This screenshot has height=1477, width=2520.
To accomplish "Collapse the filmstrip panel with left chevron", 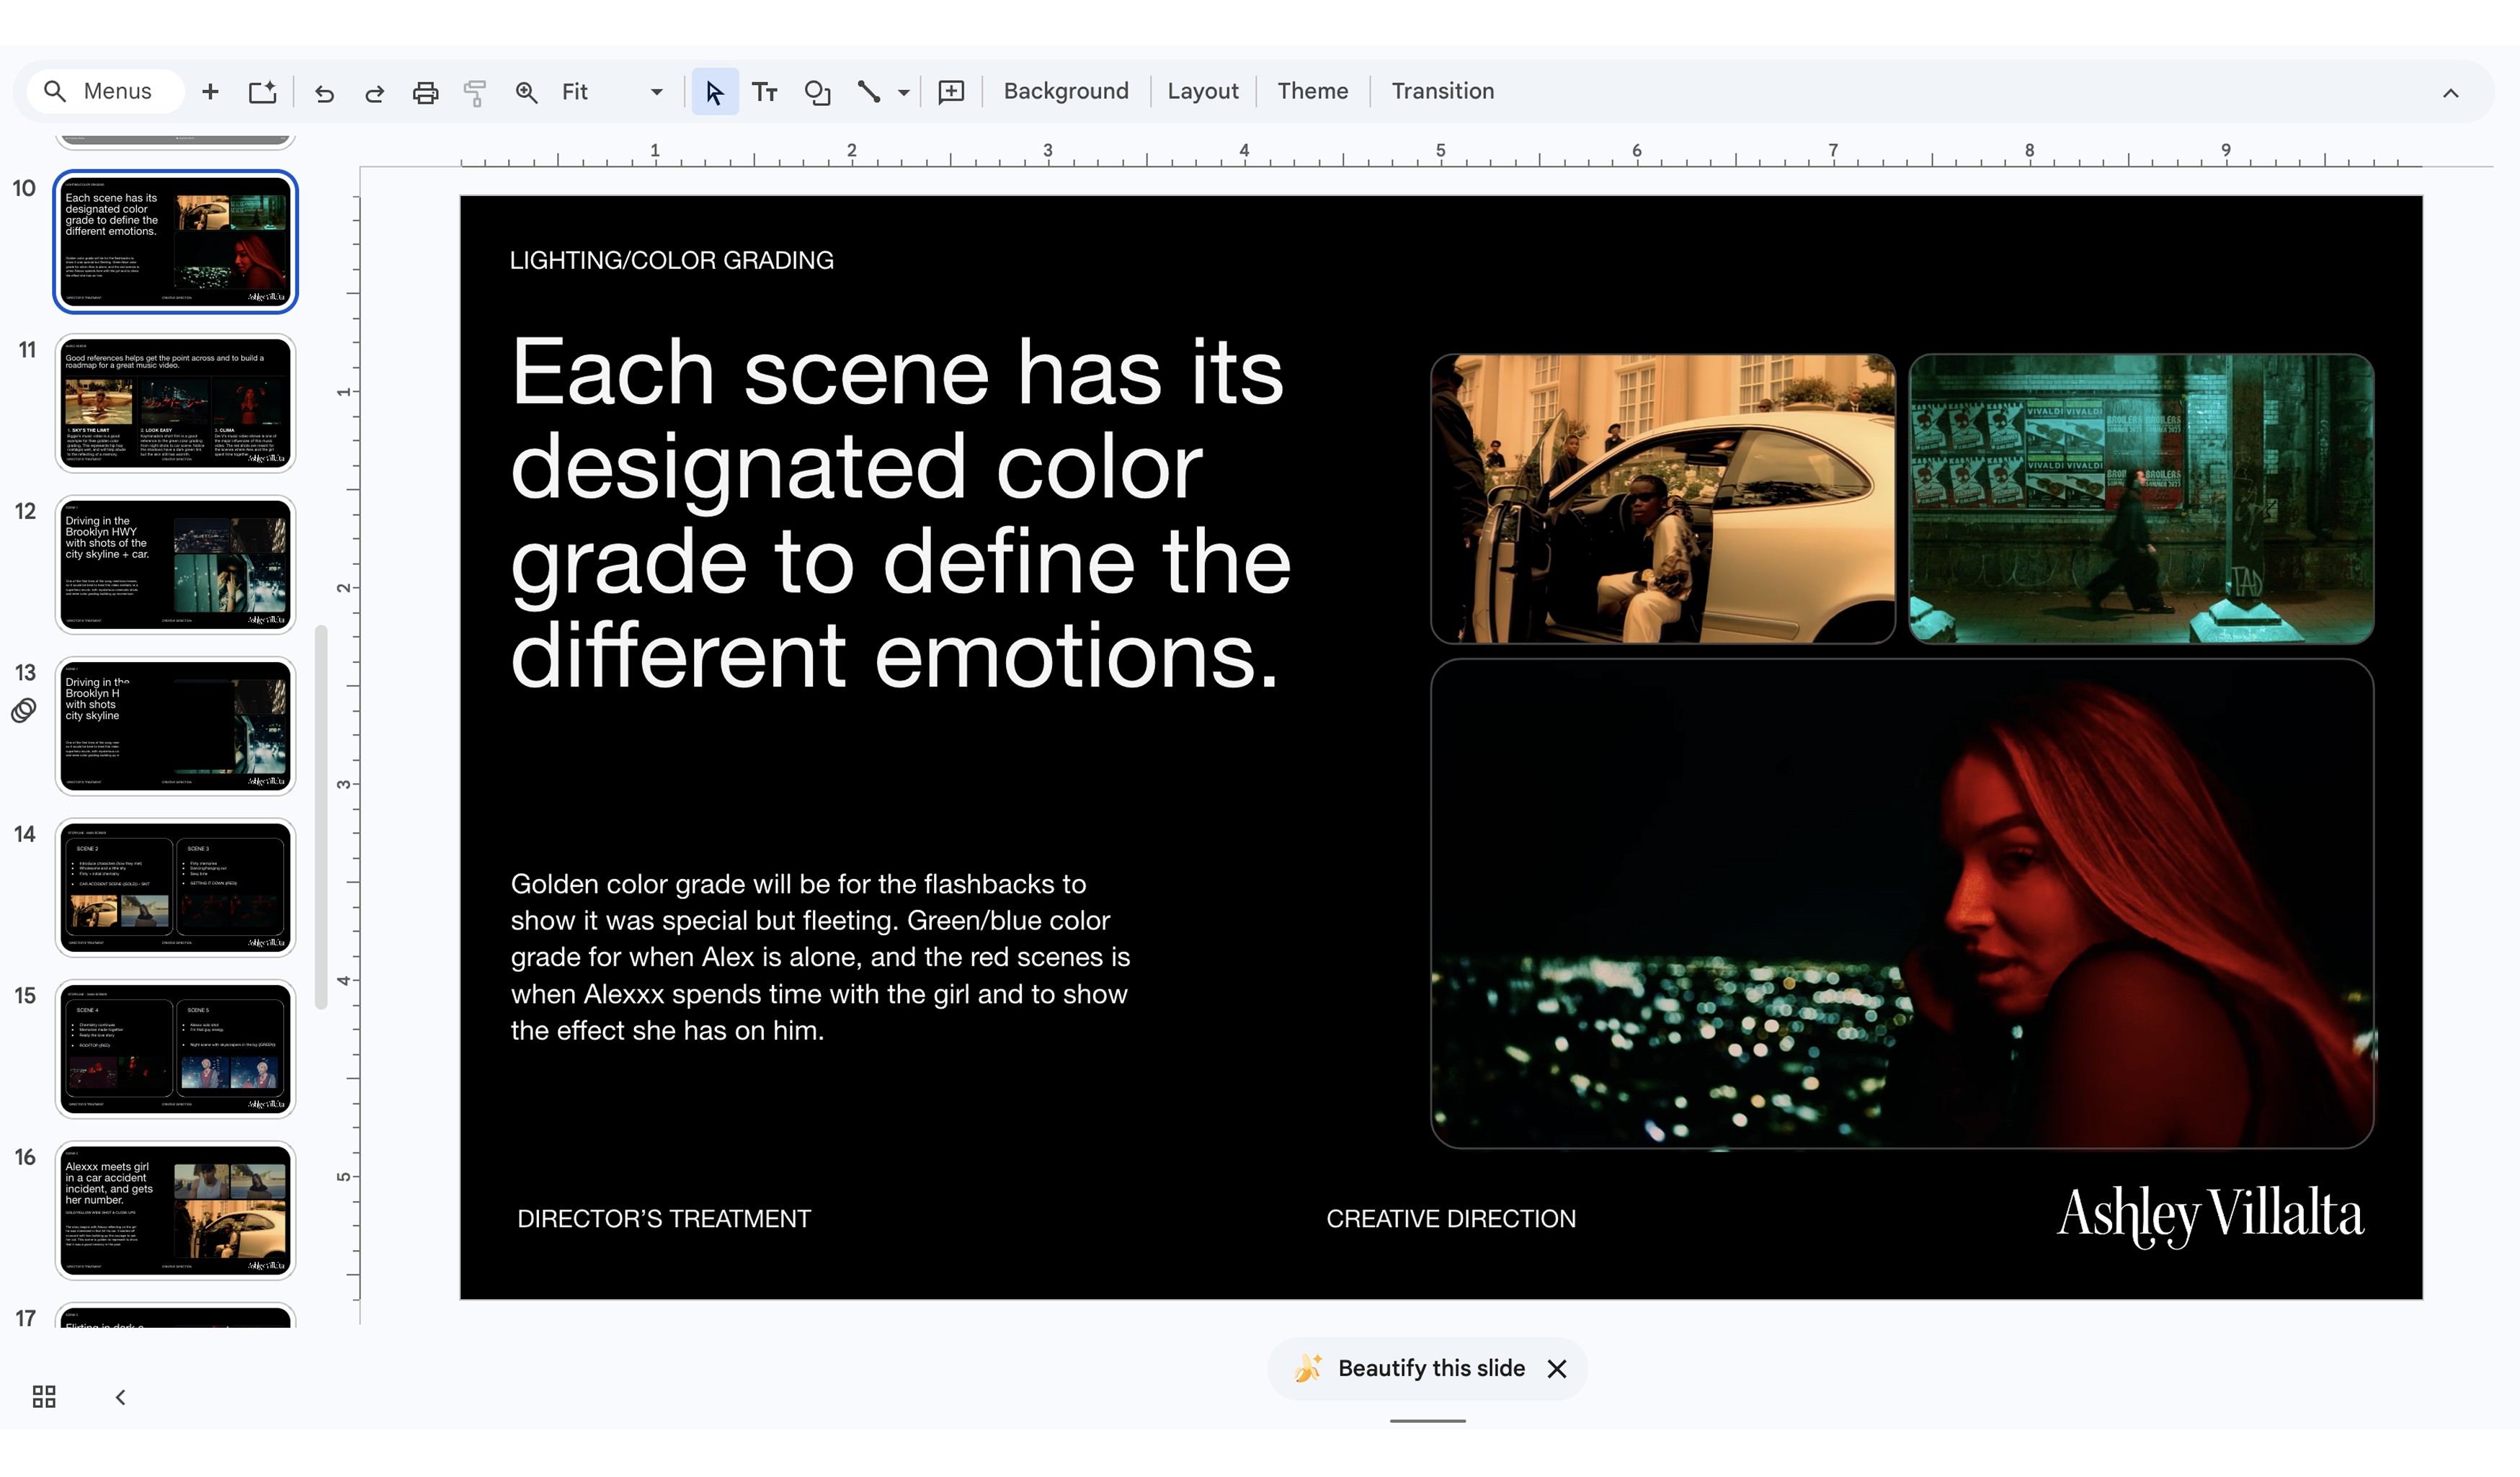I will 120,1397.
